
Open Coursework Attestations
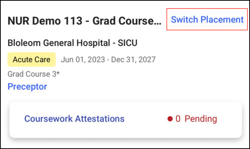(x=74, y=119)
